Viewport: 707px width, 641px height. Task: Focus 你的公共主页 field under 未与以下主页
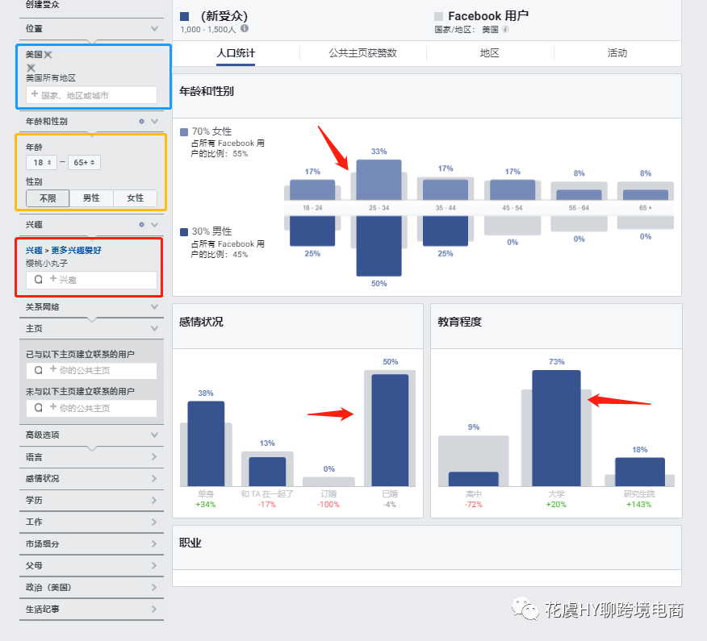click(x=91, y=408)
